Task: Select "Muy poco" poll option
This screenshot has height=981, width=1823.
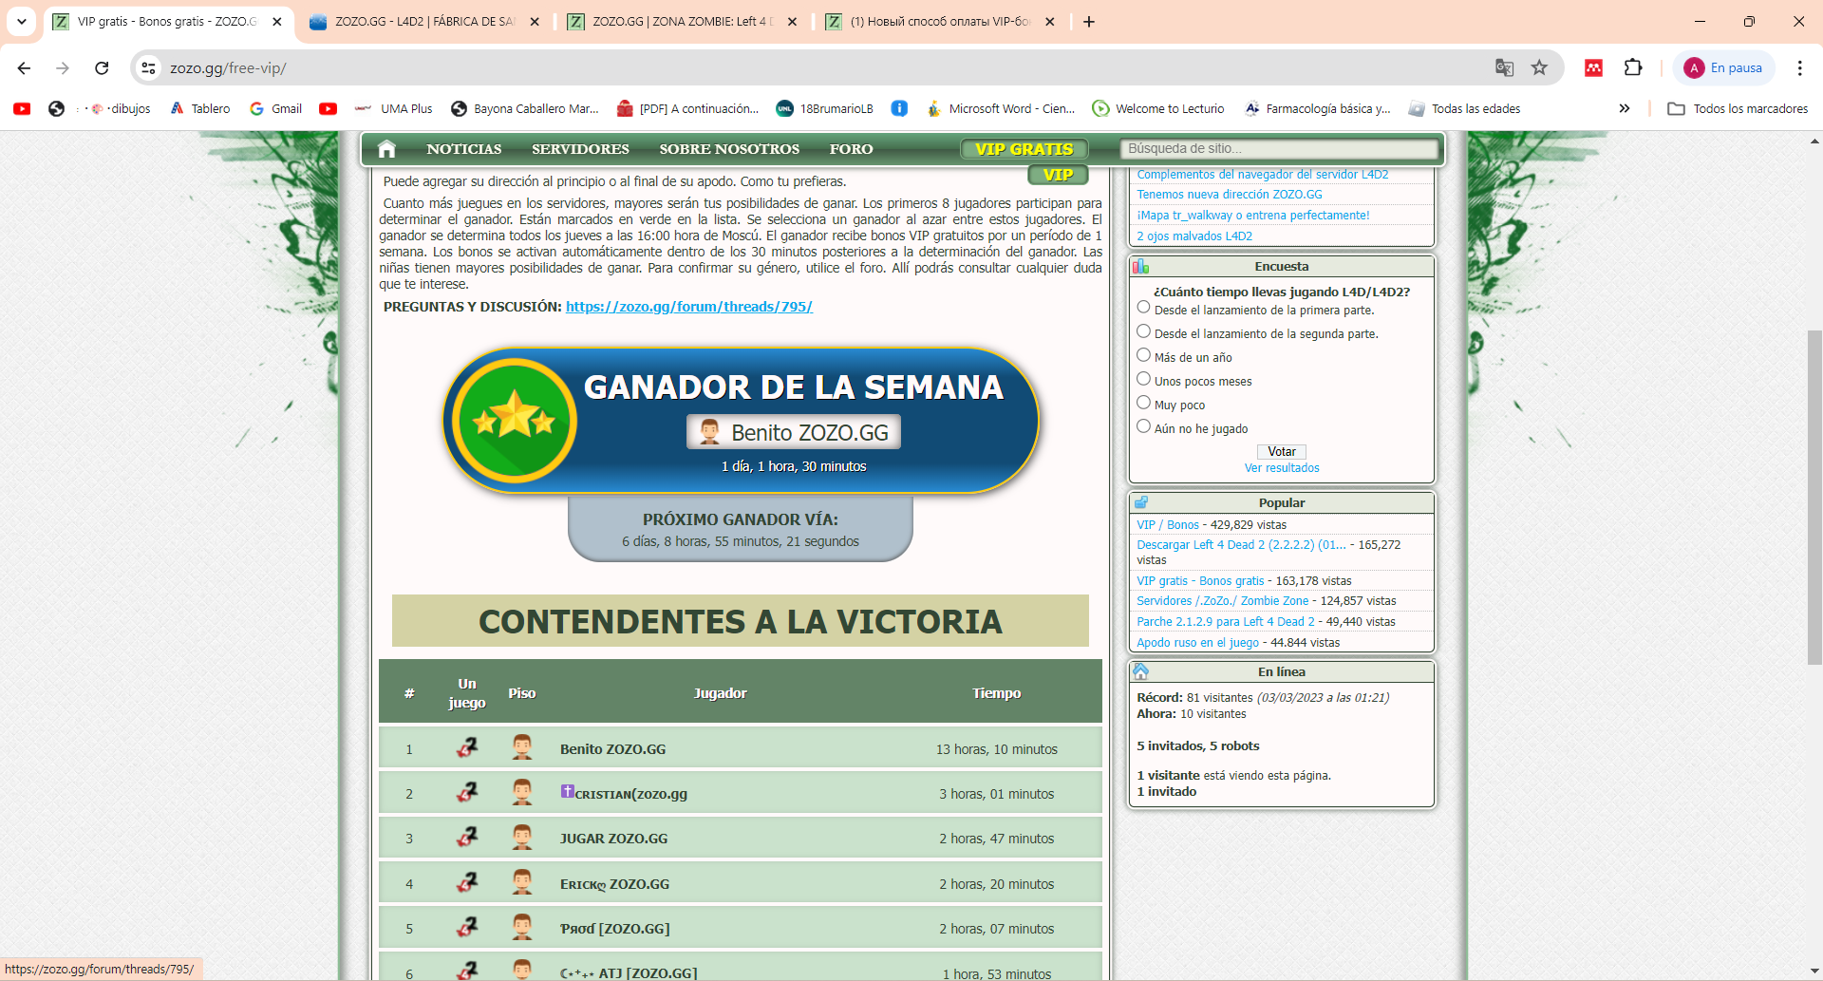Action: [x=1143, y=403]
